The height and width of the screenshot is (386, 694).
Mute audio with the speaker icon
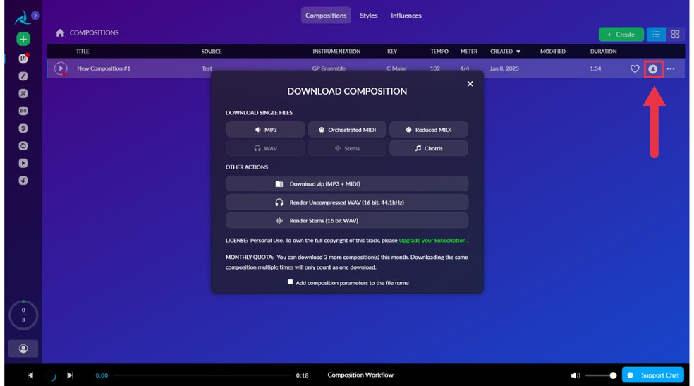click(x=575, y=375)
